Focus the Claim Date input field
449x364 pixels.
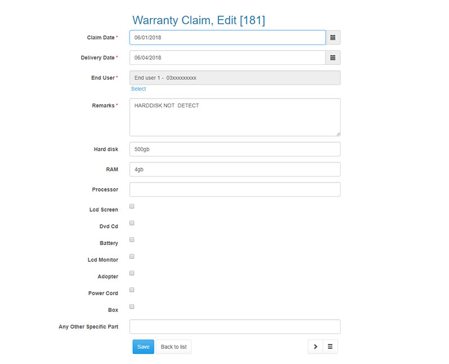pyautogui.click(x=227, y=38)
